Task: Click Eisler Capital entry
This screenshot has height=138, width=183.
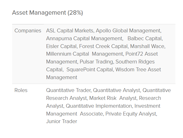Action: click(x=61, y=46)
